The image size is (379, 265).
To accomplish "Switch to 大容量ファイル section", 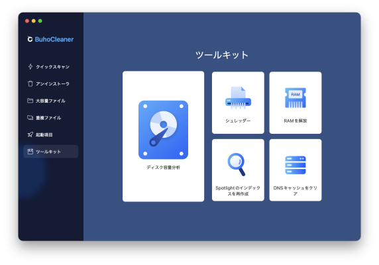I will click(x=51, y=101).
